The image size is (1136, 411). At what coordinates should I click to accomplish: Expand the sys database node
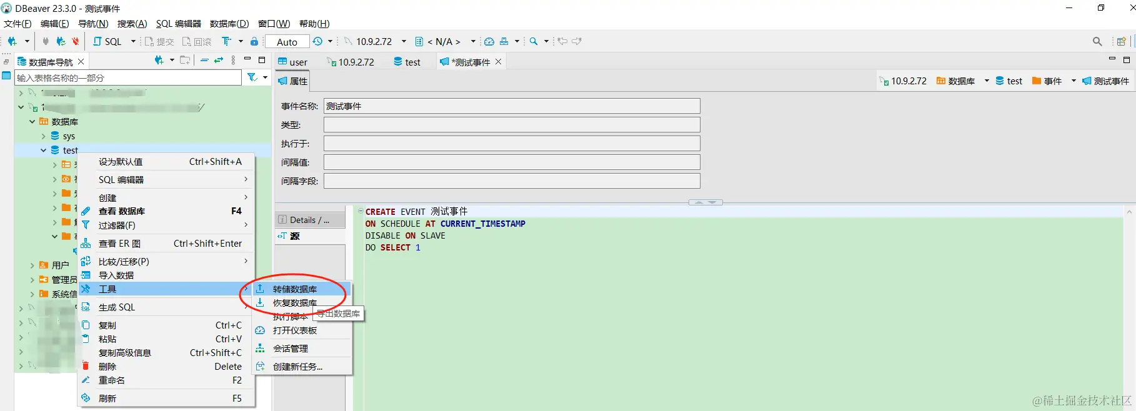click(x=44, y=136)
